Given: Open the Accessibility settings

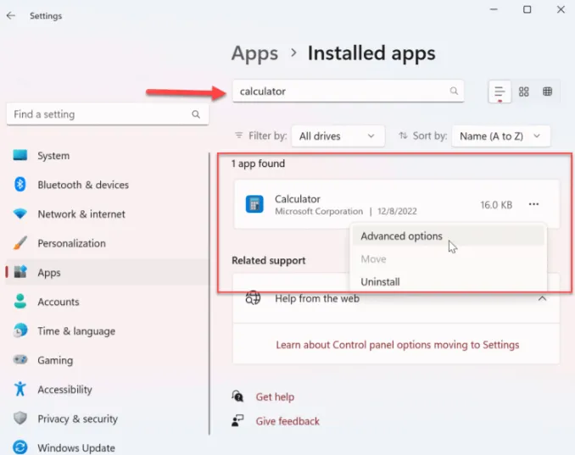Looking at the screenshot, I should point(64,390).
